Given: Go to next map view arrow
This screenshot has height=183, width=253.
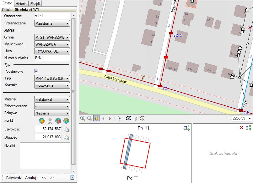Looking at the screenshot, I should (110, 119).
